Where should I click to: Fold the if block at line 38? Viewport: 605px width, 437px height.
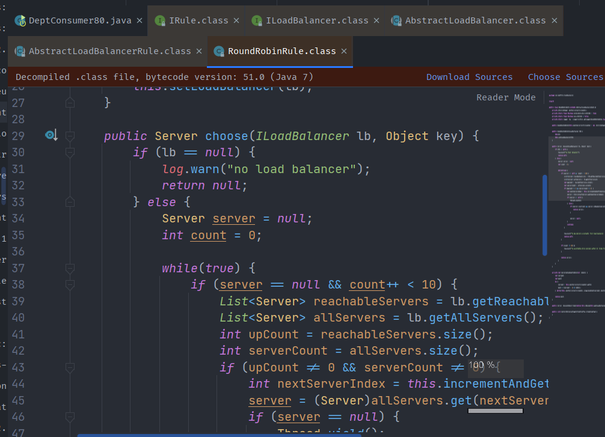[x=70, y=284]
